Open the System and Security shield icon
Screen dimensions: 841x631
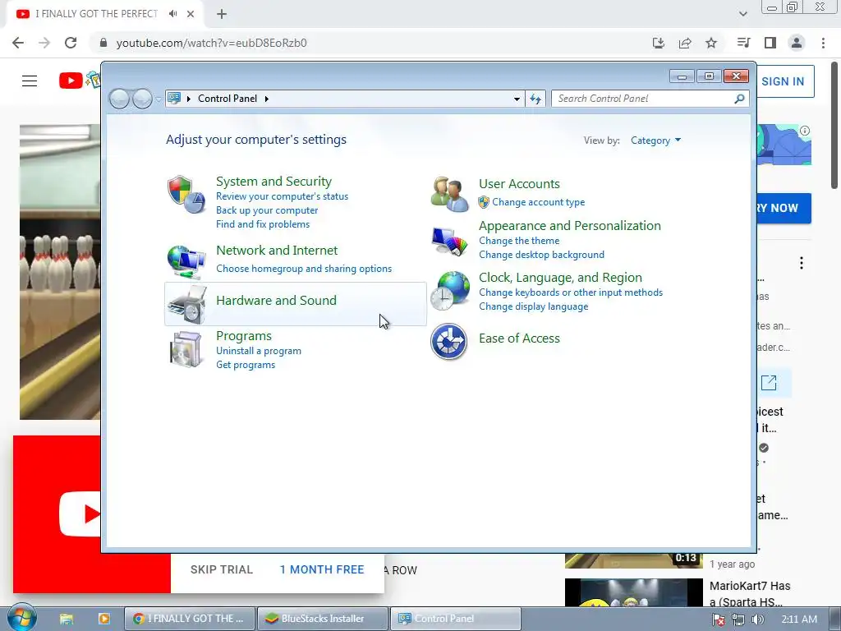click(186, 194)
